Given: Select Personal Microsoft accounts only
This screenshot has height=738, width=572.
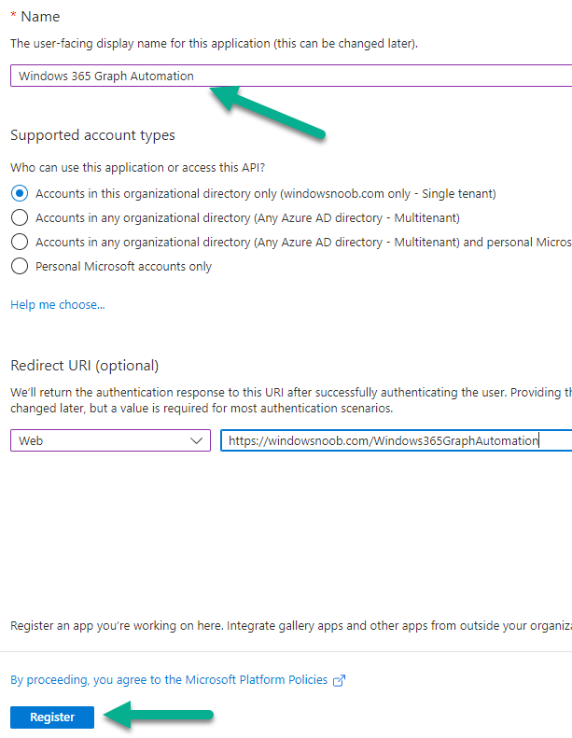Looking at the screenshot, I should tap(20, 267).
